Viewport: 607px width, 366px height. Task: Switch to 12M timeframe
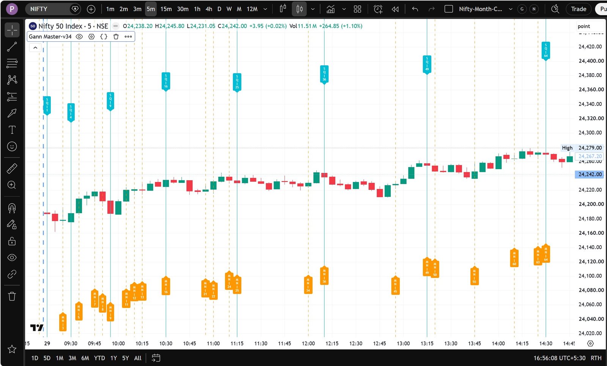252,9
